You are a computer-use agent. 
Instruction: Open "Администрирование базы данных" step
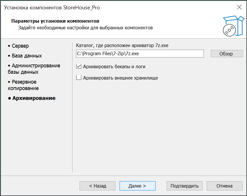[34, 69]
